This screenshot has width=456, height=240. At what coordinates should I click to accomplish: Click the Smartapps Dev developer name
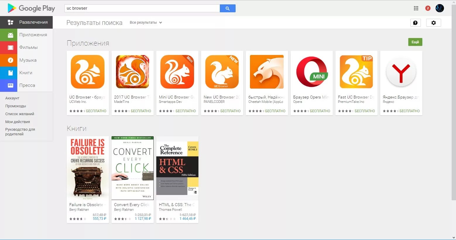point(170,102)
